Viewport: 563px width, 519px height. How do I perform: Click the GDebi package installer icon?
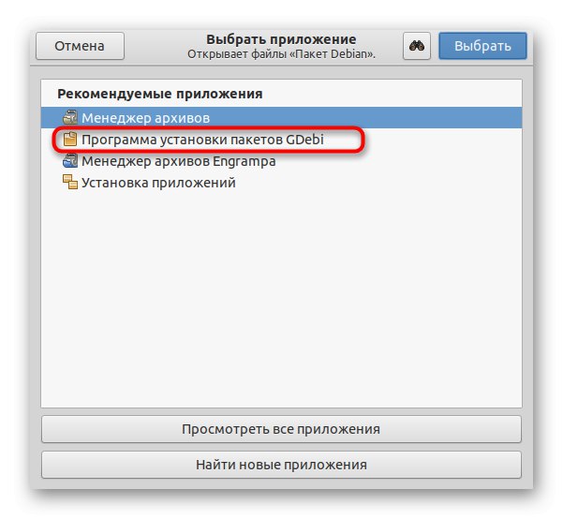click(x=70, y=139)
